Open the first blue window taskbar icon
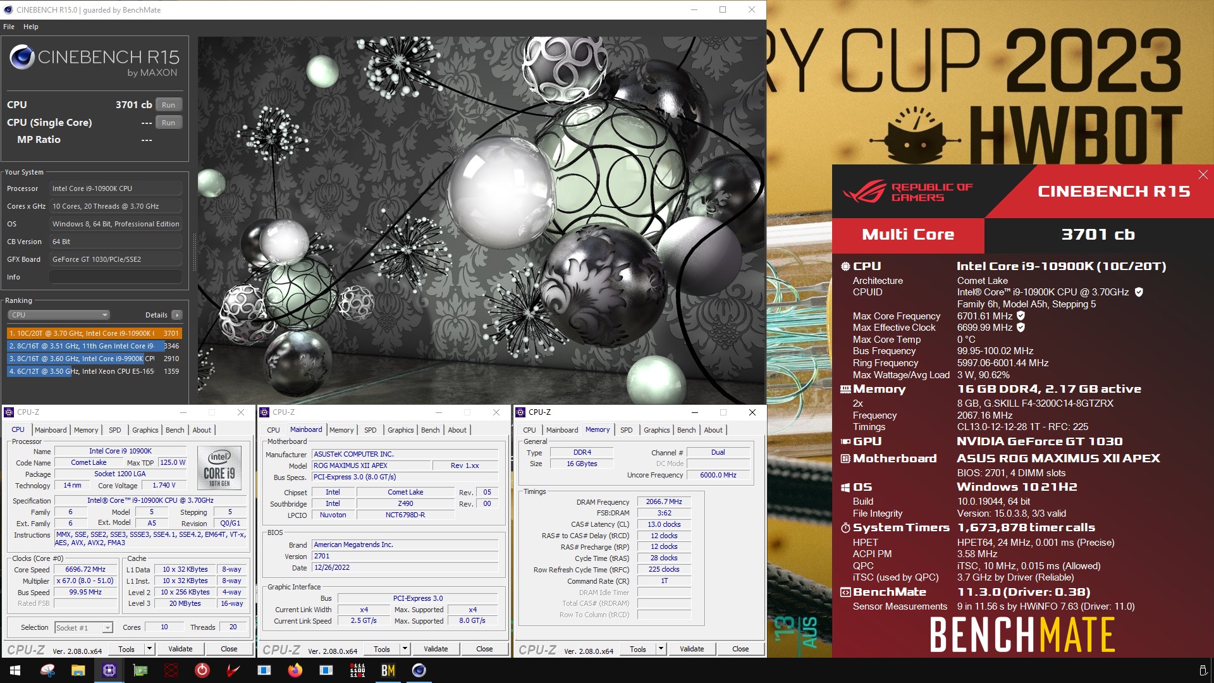 [x=264, y=670]
